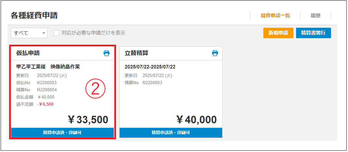This screenshot has height=152, width=348.
Task: Click the 仮払No K2200003 field
Action: coord(36,83)
